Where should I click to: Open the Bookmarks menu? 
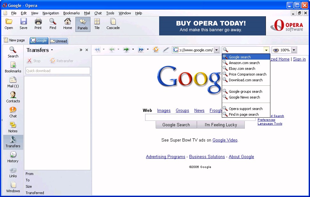pyautogui.click(x=71, y=13)
